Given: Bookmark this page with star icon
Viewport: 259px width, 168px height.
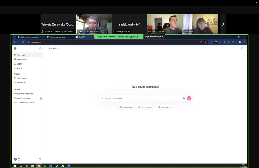Looking at the screenshot, I should [205, 42].
